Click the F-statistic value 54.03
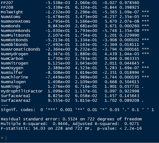Image resolution: width=159 pixels, height=143 pixels. (39, 128)
